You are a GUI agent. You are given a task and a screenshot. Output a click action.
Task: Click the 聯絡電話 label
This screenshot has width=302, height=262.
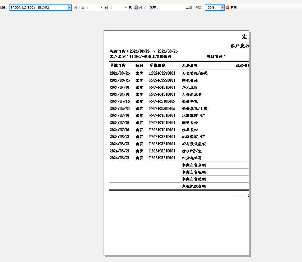click(x=216, y=57)
